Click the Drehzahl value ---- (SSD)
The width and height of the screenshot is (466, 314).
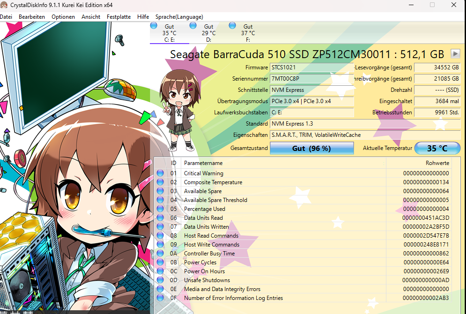tap(437, 90)
